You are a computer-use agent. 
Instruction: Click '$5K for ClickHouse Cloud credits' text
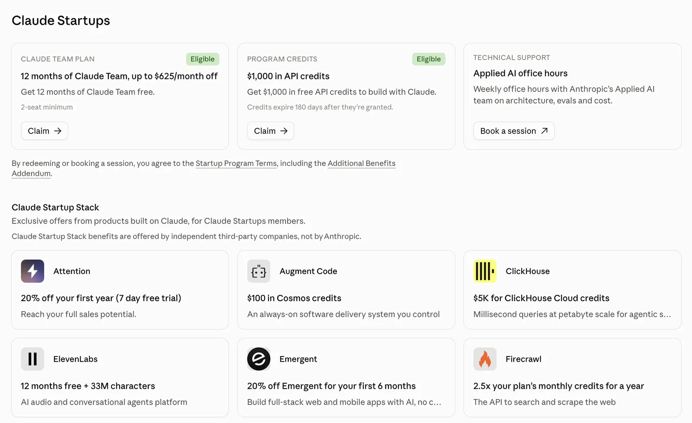(x=541, y=298)
